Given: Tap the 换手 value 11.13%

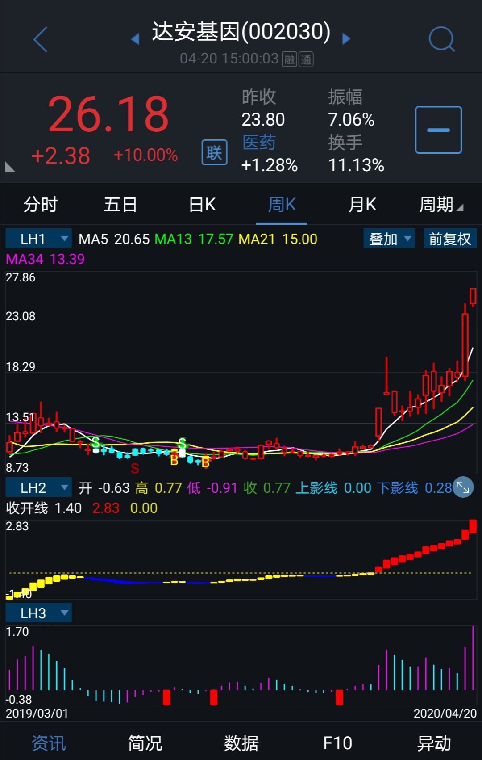Looking at the screenshot, I should pyautogui.click(x=356, y=165).
